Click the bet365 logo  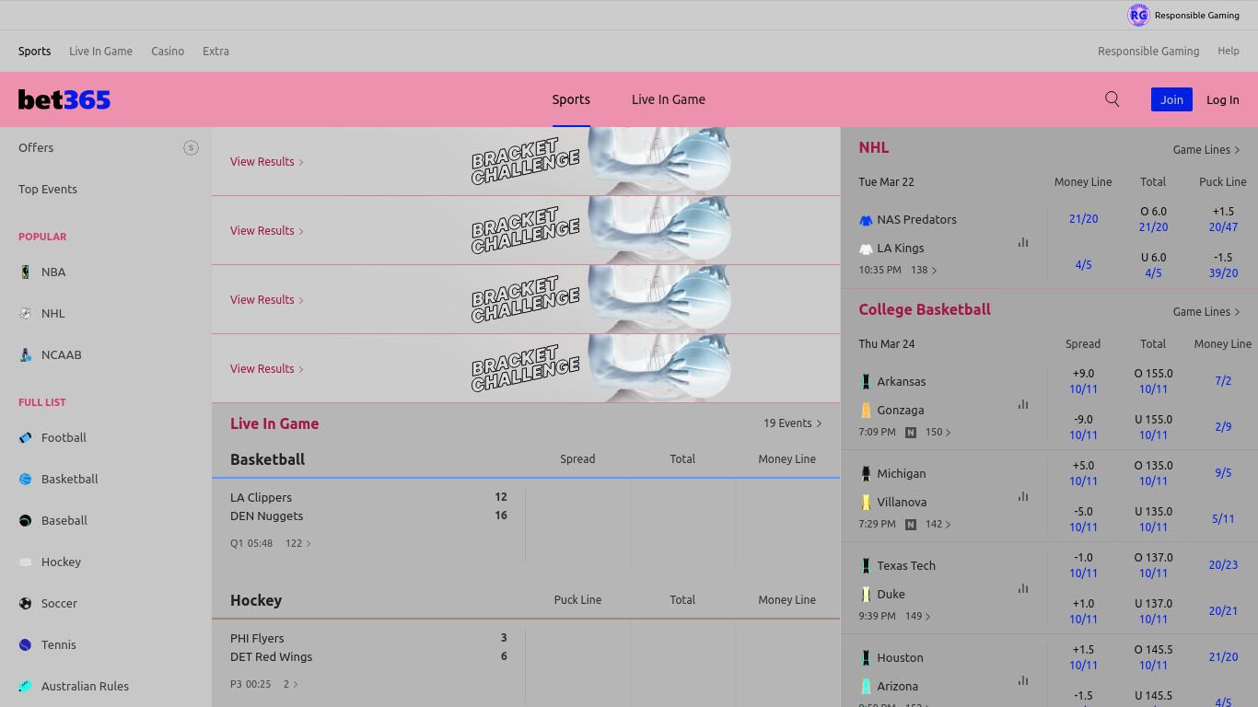tap(64, 99)
